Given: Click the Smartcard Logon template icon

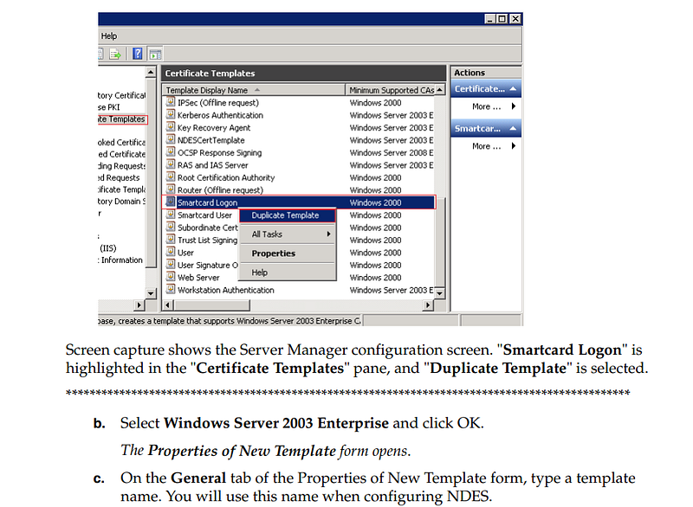Looking at the screenshot, I should [171, 202].
